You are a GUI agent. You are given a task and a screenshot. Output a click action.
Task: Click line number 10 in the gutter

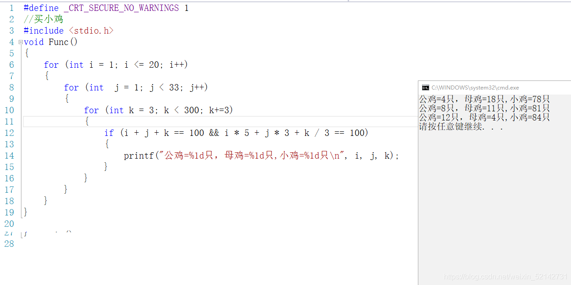[9, 110]
